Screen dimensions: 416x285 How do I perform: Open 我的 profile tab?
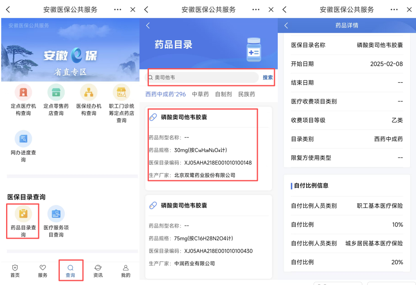126,271
